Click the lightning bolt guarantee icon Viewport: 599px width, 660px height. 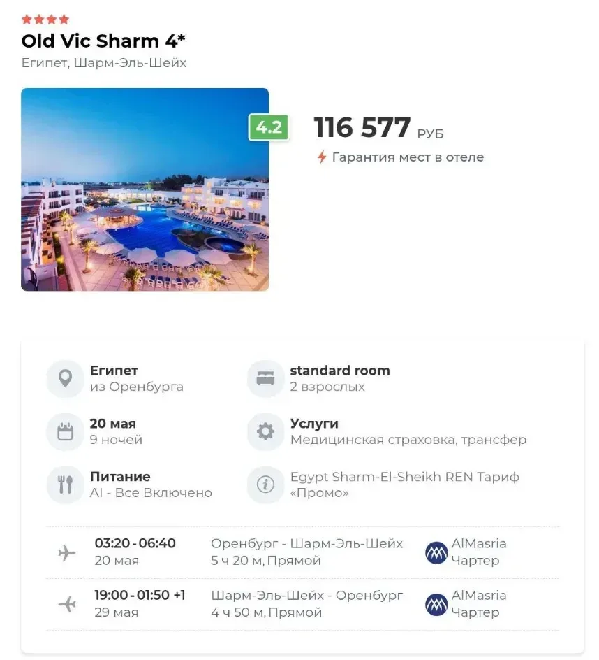tap(322, 157)
